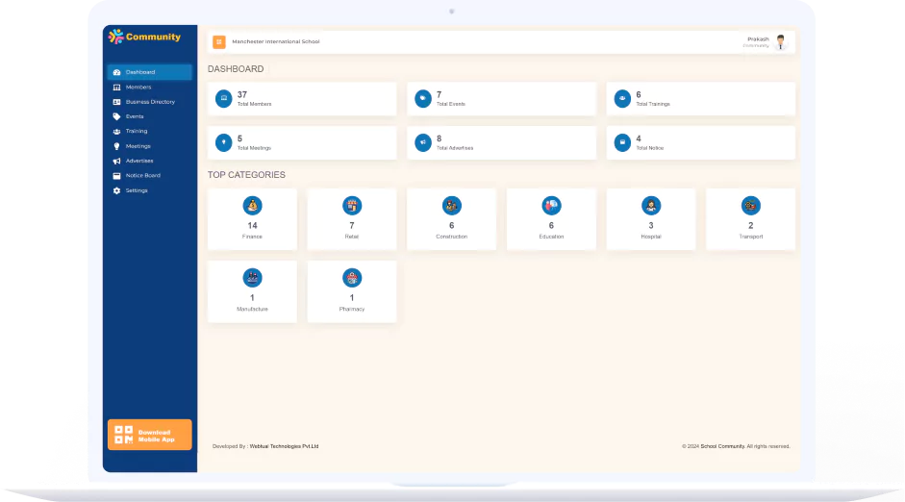Click the Members sidebar icon
The width and height of the screenshot is (905, 502).
click(x=116, y=88)
